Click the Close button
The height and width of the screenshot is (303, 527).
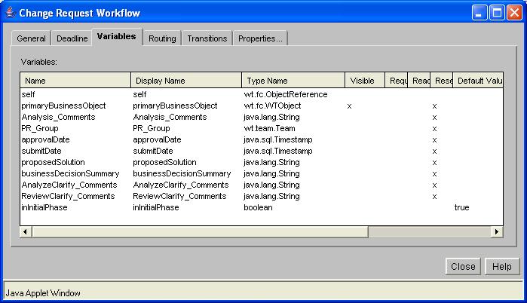pyautogui.click(x=463, y=266)
